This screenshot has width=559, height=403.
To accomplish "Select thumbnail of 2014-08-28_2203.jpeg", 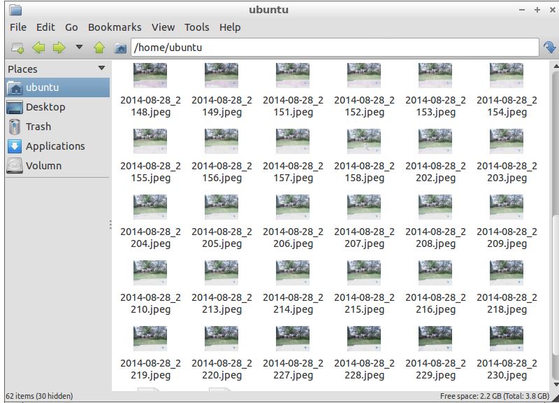I will point(507,141).
